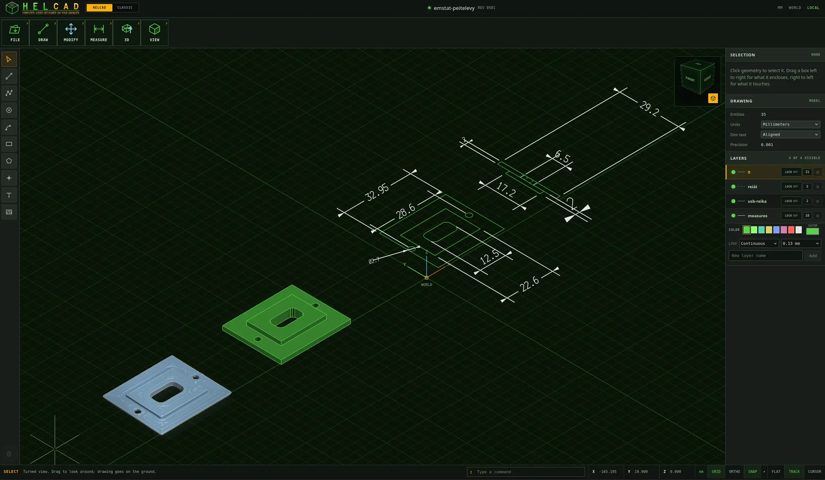Toggle SNAP in status bar
The image size is (825, 480).
pos(753,472)
